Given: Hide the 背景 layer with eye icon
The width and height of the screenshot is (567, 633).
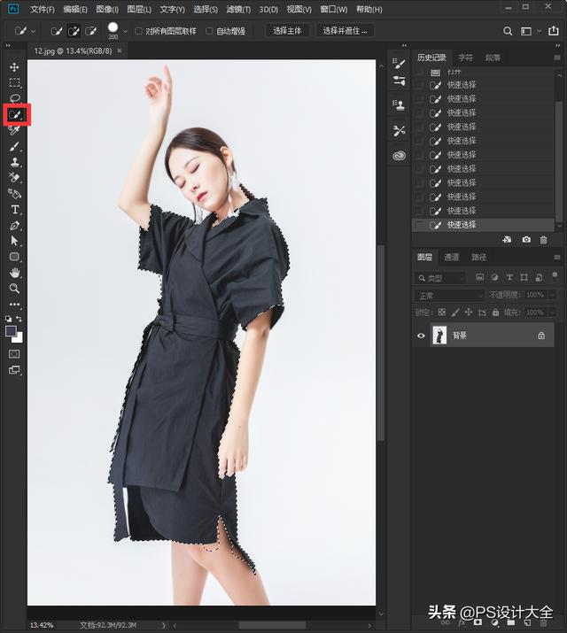Looking at the screenshot, I should pyautogui.click(x=421, y=336).
